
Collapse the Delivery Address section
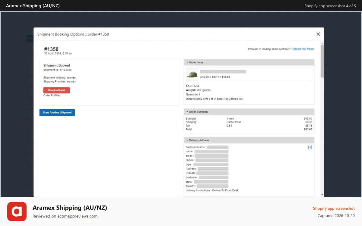click(x=249, y=140)
